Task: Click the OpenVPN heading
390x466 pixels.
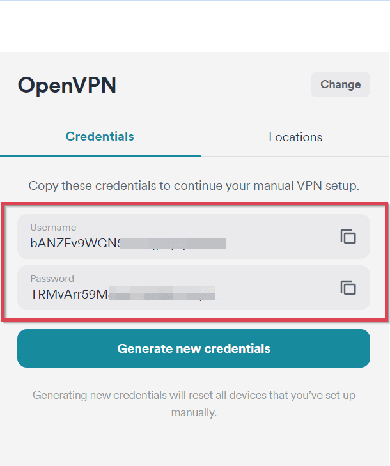Action: (x=67, y=85)
